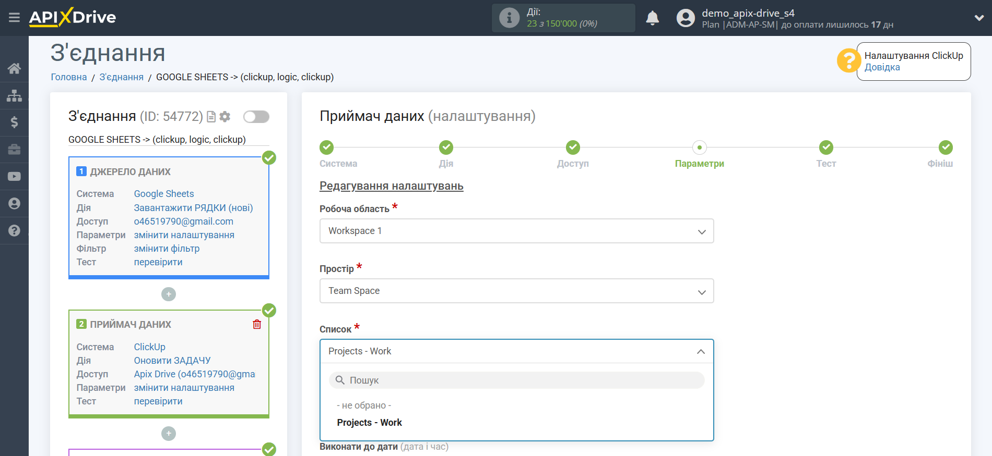Click the o46519790@gmail.com access link
Image resolution: width=992 pixels, height=456 pixels.
[184, 221]
